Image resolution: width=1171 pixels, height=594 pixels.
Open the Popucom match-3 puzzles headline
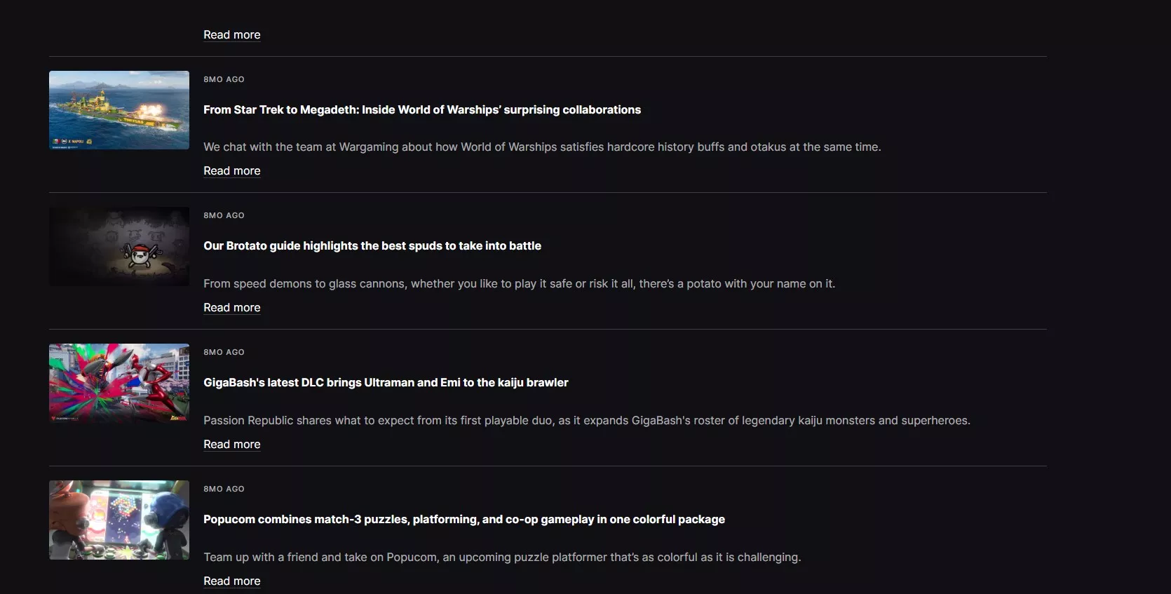coord(463,520)
